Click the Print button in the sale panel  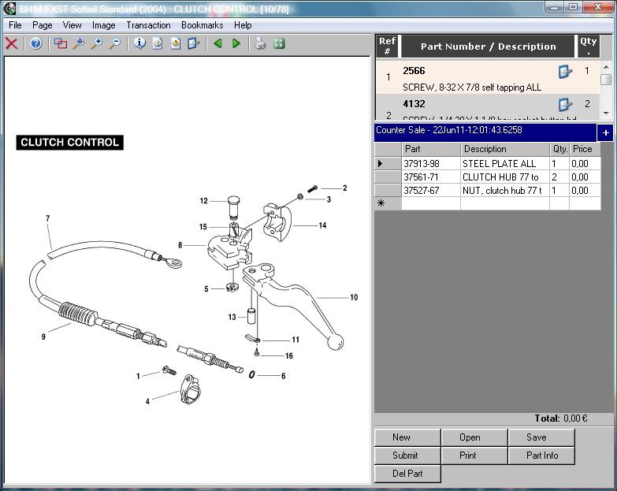(474, 456)
